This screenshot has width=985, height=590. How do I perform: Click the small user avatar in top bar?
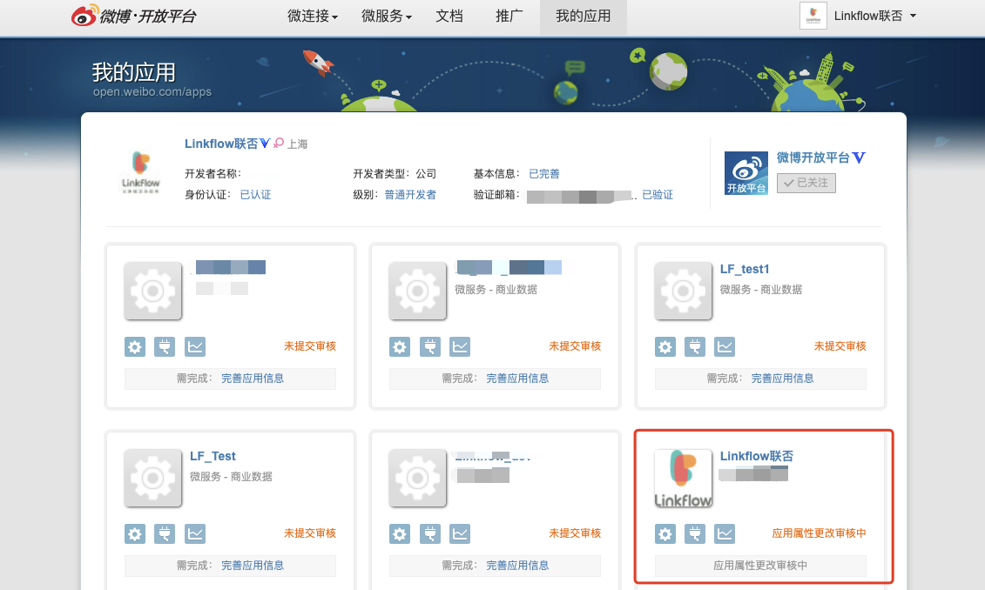[x=813, y=16]
